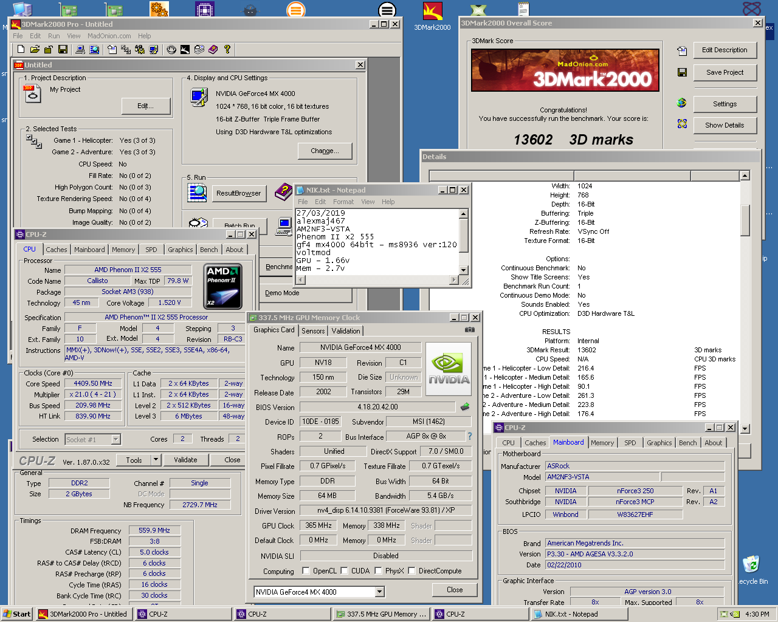778x622 pixels.
Task: Switch to the Validation tab in GPU-Z
Action: point(346,331)
